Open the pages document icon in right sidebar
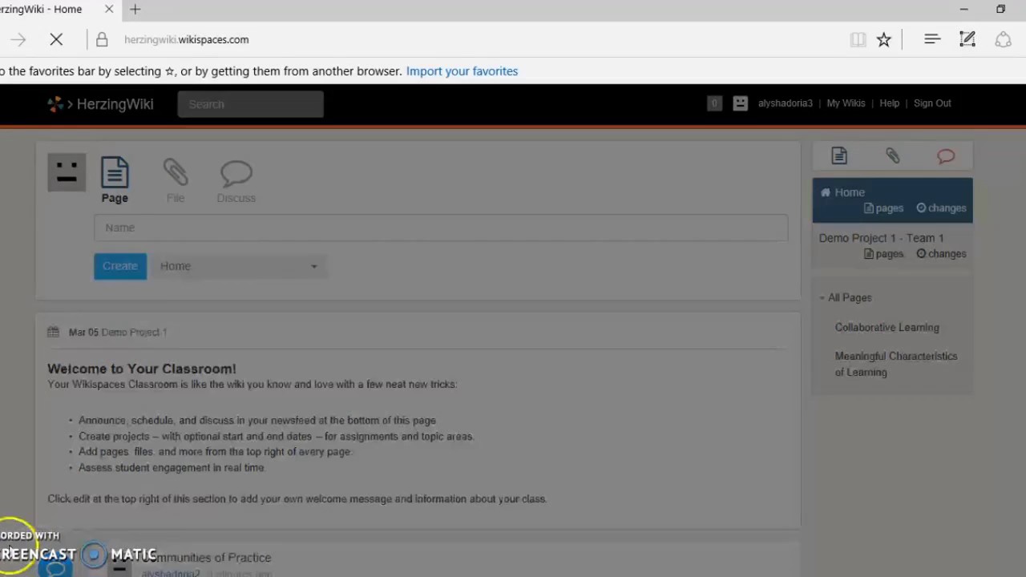 [839, 156]
